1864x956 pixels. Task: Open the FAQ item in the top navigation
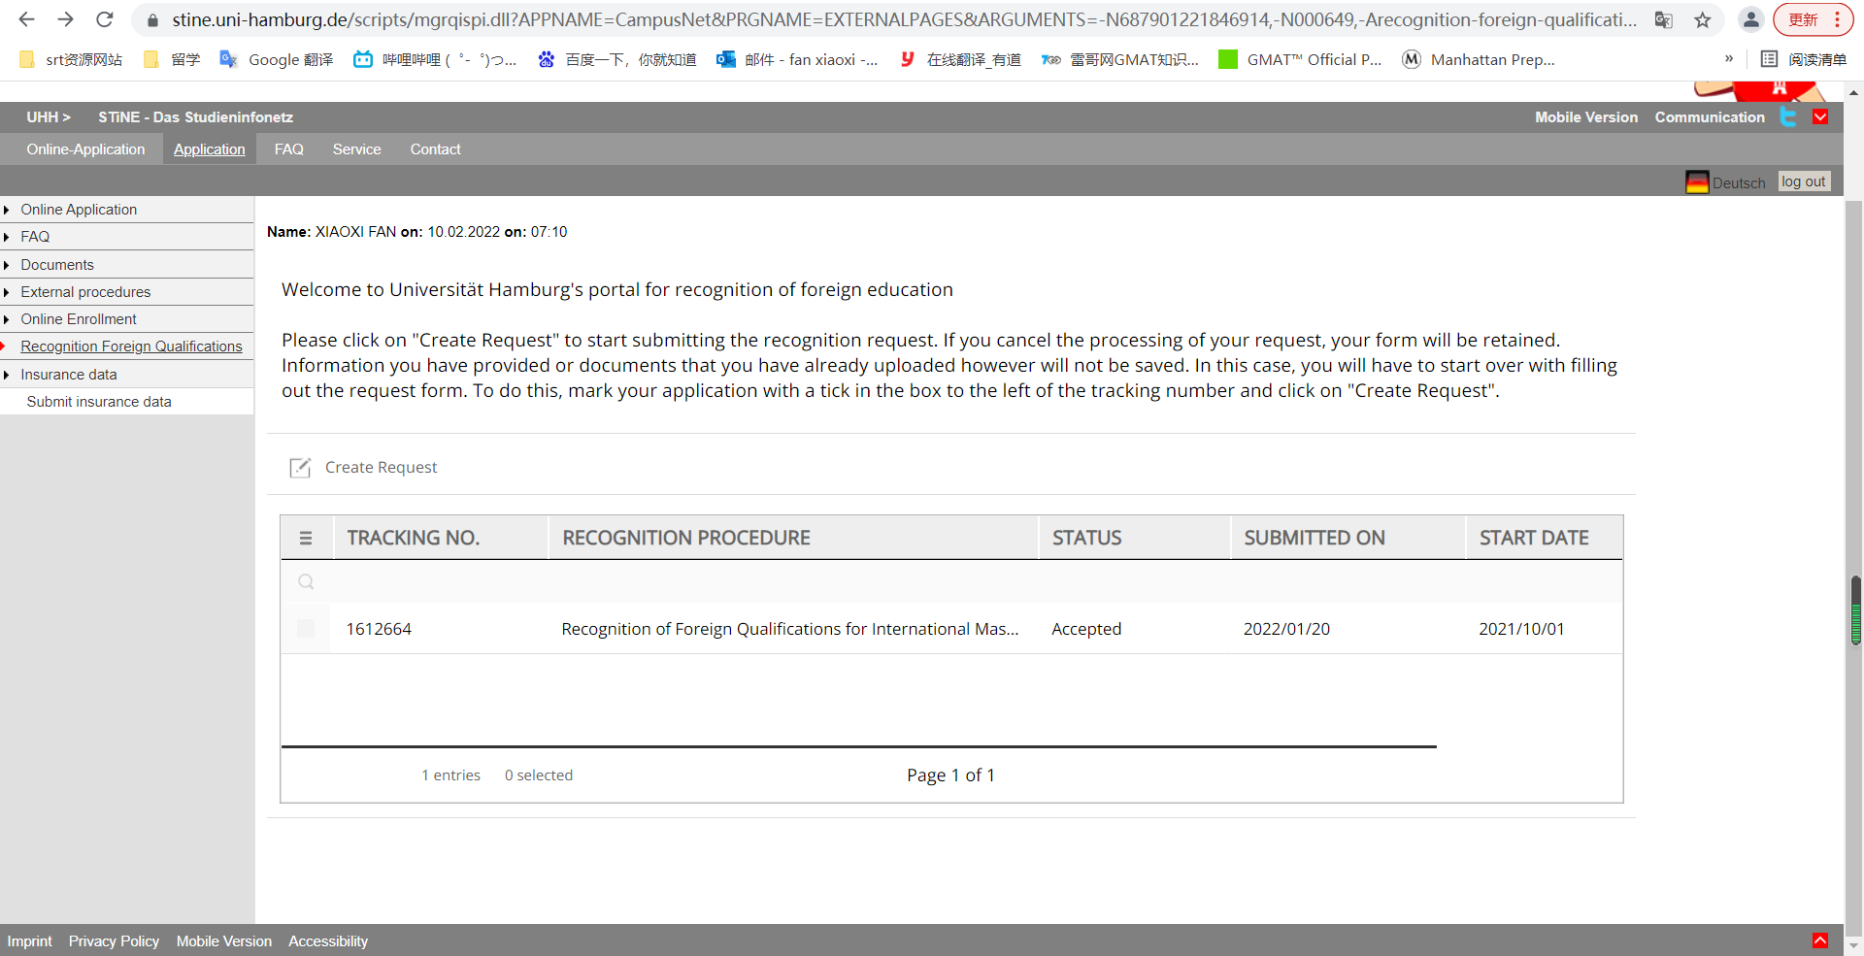288,148
